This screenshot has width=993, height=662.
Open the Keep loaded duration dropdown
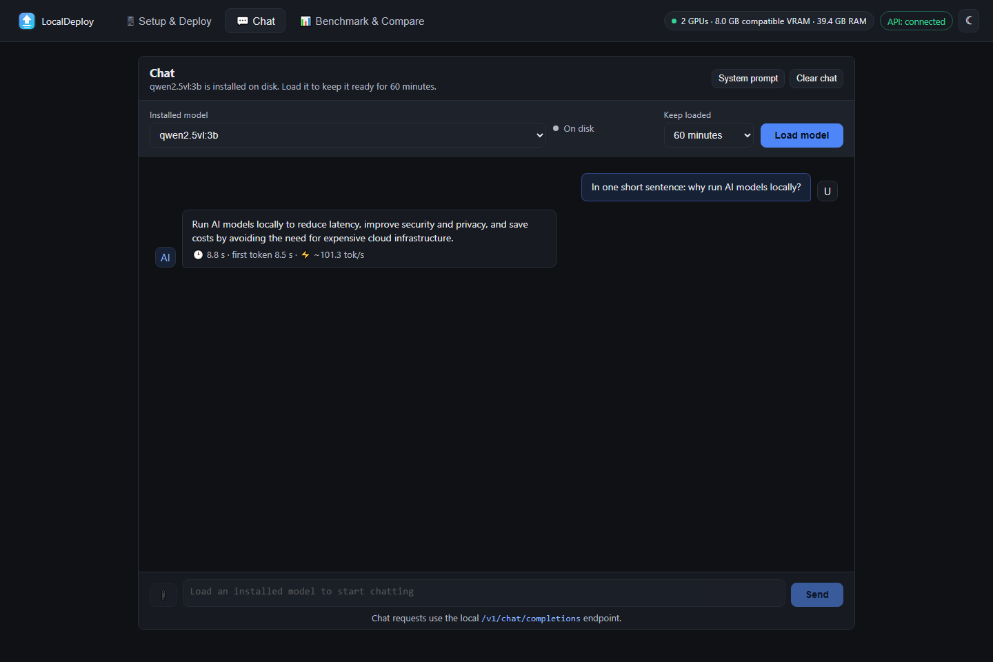point(710,135)
